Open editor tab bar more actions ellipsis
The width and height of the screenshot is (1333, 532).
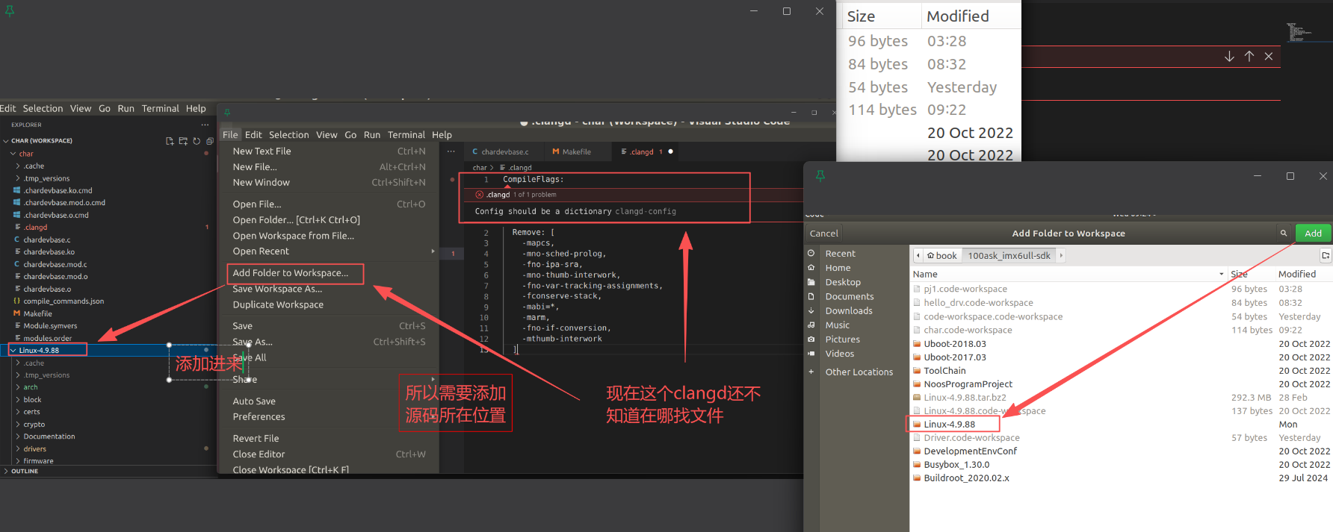(x=451, y=151)
